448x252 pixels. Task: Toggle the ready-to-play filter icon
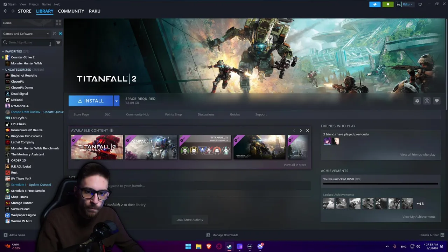61,34
